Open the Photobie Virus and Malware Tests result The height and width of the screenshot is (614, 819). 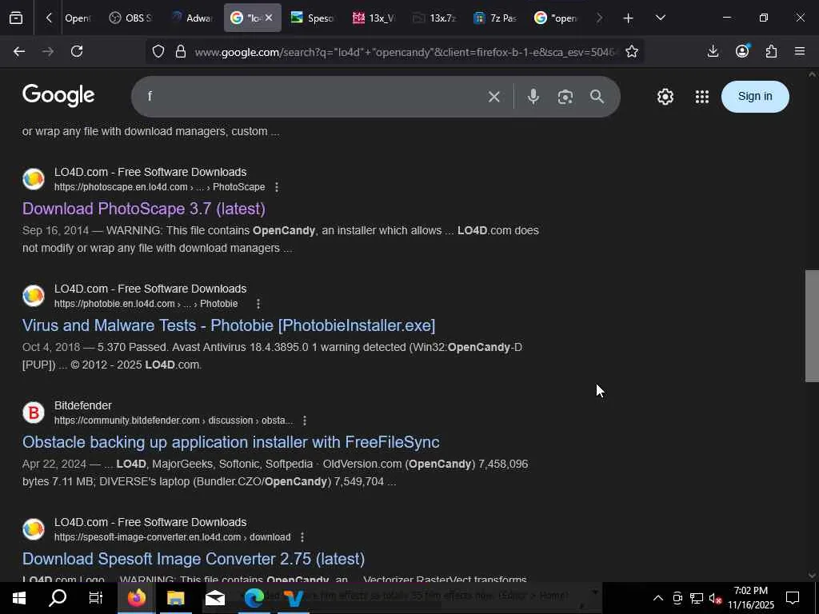(x=229, y=326)
